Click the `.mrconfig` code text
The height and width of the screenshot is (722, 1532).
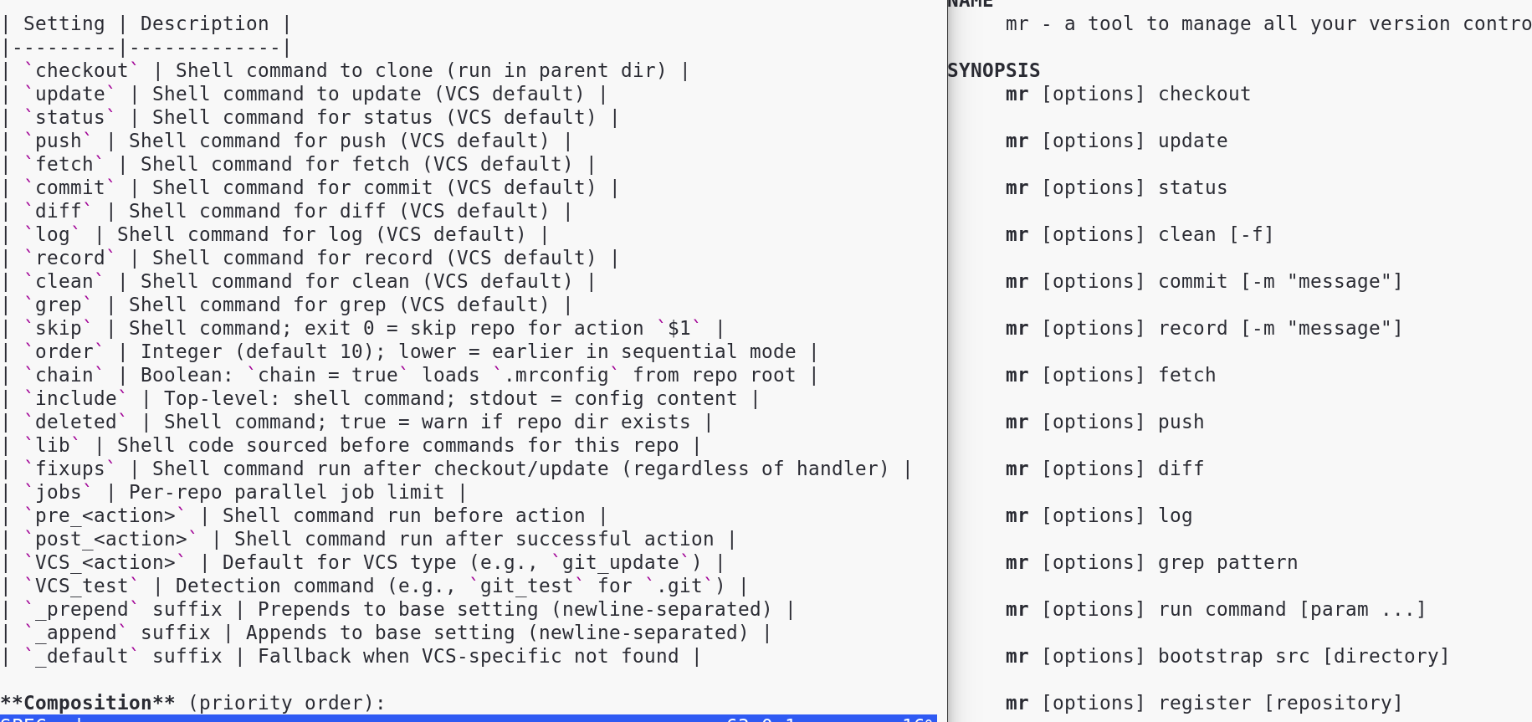[x=556, y=375]
